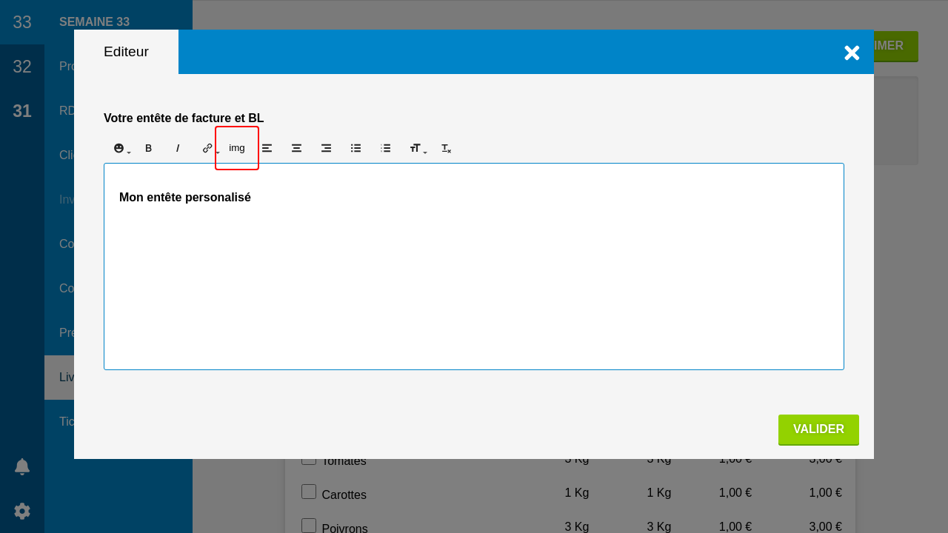This screenshot has height=533, width=948.
Task: Click inside the header text editor area
Action: pyautogui.click(x=474, y=281)
